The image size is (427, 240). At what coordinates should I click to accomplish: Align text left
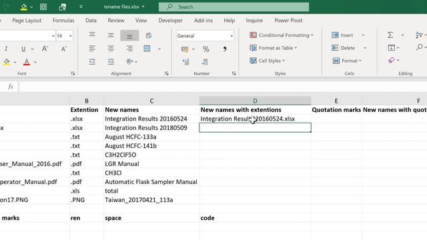coord(92,49)
